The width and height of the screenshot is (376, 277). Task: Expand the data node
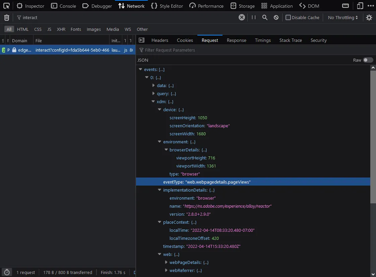coord(153,85)
